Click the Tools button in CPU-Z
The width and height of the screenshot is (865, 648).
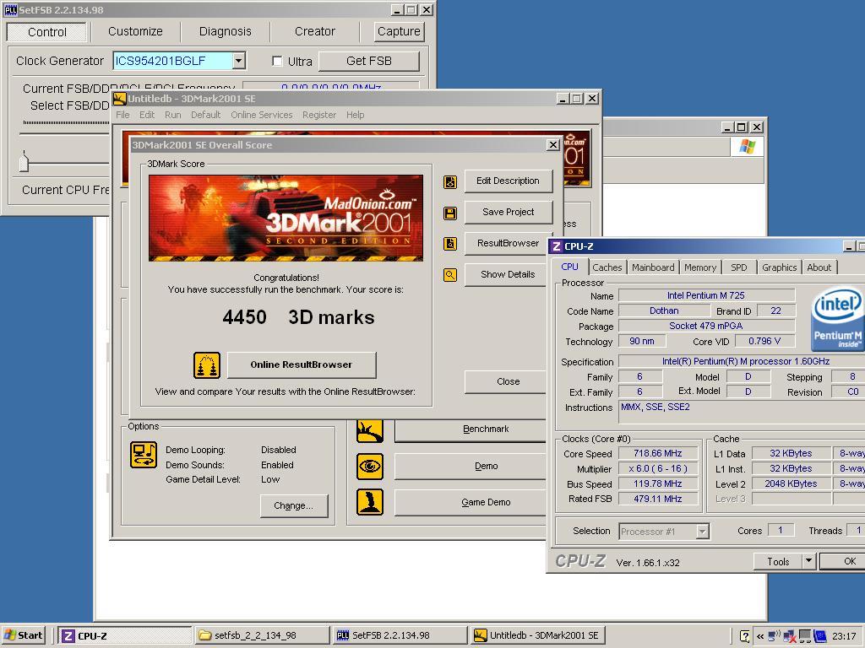pyautogui.click(x=778, y=561)
